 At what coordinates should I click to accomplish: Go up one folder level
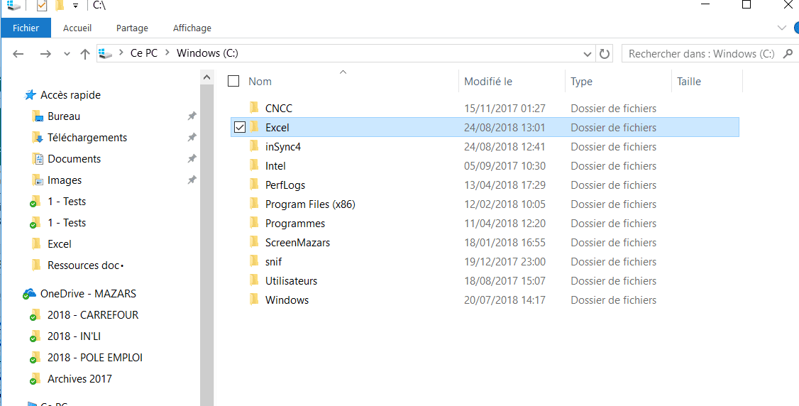[x=85, y=54]
